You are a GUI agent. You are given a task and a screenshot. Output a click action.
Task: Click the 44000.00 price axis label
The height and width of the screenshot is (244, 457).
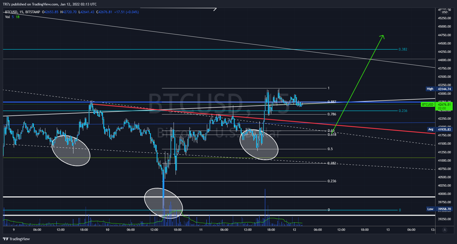coord(444,60)
